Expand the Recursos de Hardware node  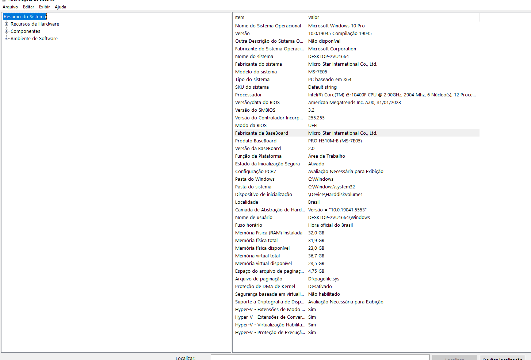(x=6, y=24)
